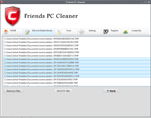
Task: Select highlighted file ~DF15E6D89ADDF9FECA.TMP
Action: click(77, 69)
